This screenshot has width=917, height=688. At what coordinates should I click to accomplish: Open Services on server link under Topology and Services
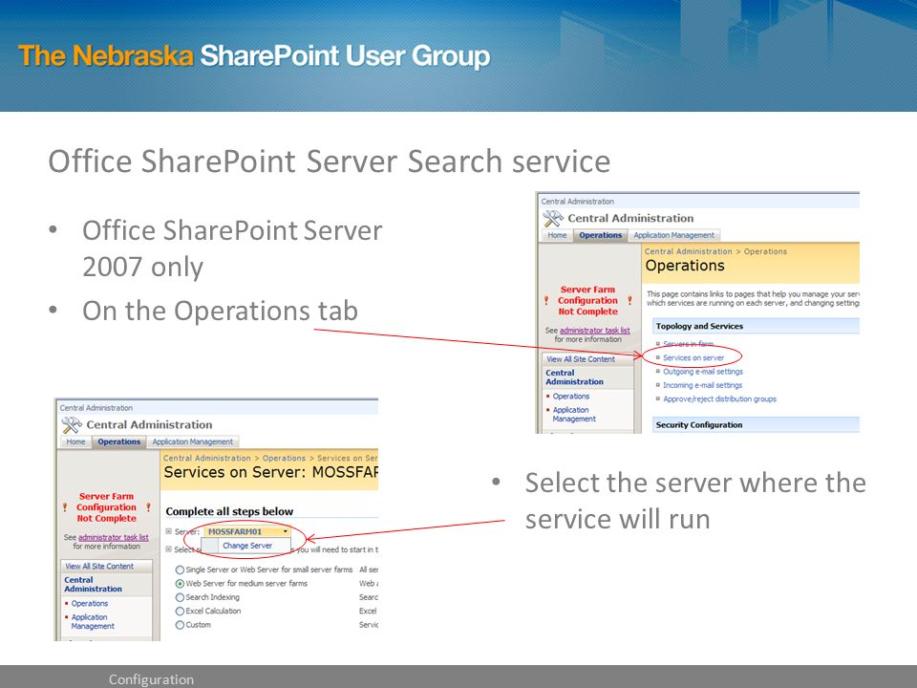(693, 357)
